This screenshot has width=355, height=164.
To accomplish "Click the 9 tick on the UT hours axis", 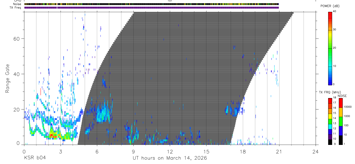I will click(x=133, y=151).
